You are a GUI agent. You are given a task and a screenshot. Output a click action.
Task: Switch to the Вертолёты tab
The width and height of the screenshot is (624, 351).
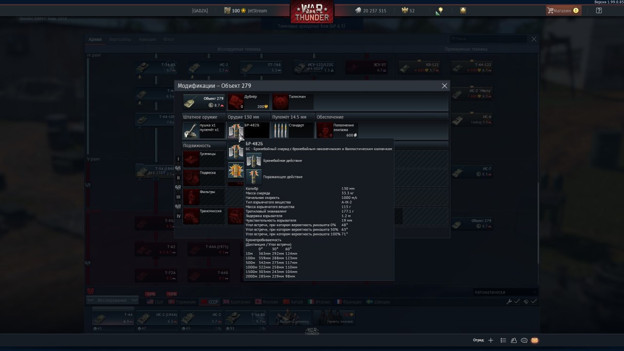120,39
